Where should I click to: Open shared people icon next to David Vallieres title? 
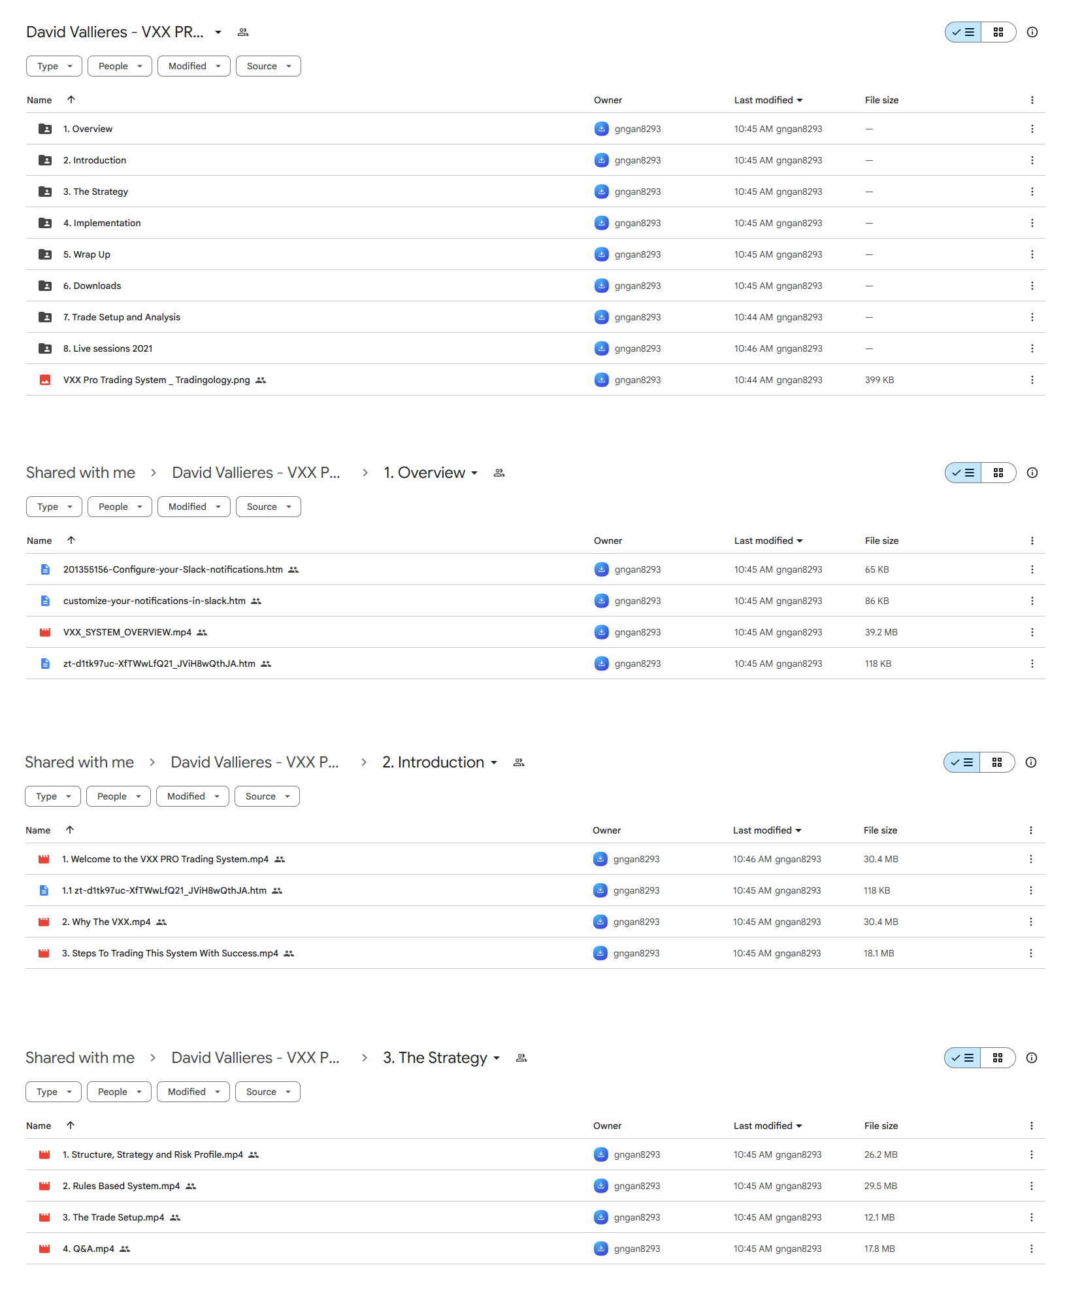(x=243, y=32)
